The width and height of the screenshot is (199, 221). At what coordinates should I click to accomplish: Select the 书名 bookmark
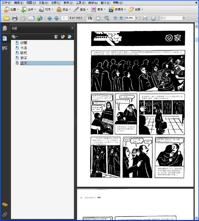coord(24,48)
